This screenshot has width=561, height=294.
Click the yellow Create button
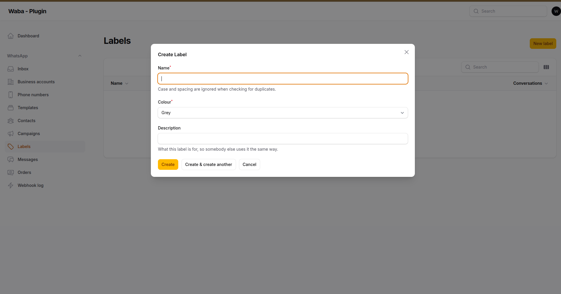pos(168,165)
